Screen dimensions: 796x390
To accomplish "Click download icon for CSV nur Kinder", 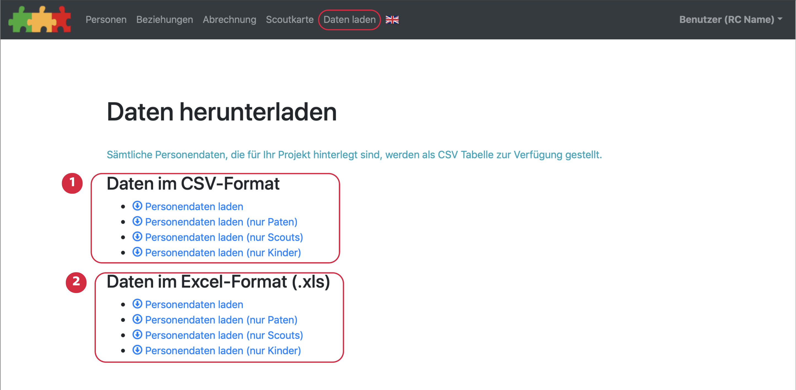I will pos(137,252).
